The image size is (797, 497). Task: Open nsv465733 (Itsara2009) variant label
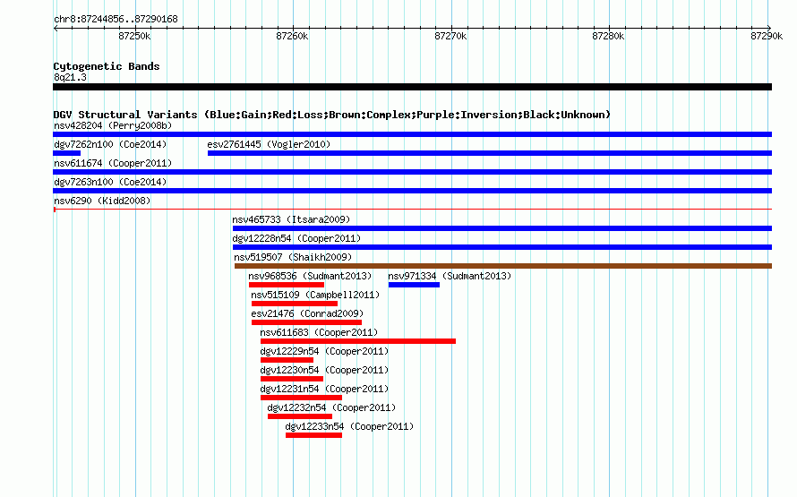291,219
